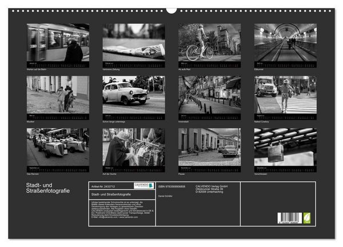Open the woman browsing clothes photo thumbnail
The image size is (343, 247).
coord(134,147)
